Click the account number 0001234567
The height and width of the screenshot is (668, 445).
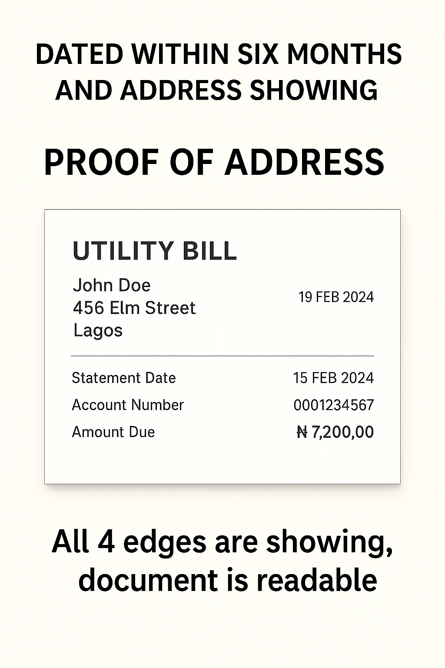click(333, 405)
